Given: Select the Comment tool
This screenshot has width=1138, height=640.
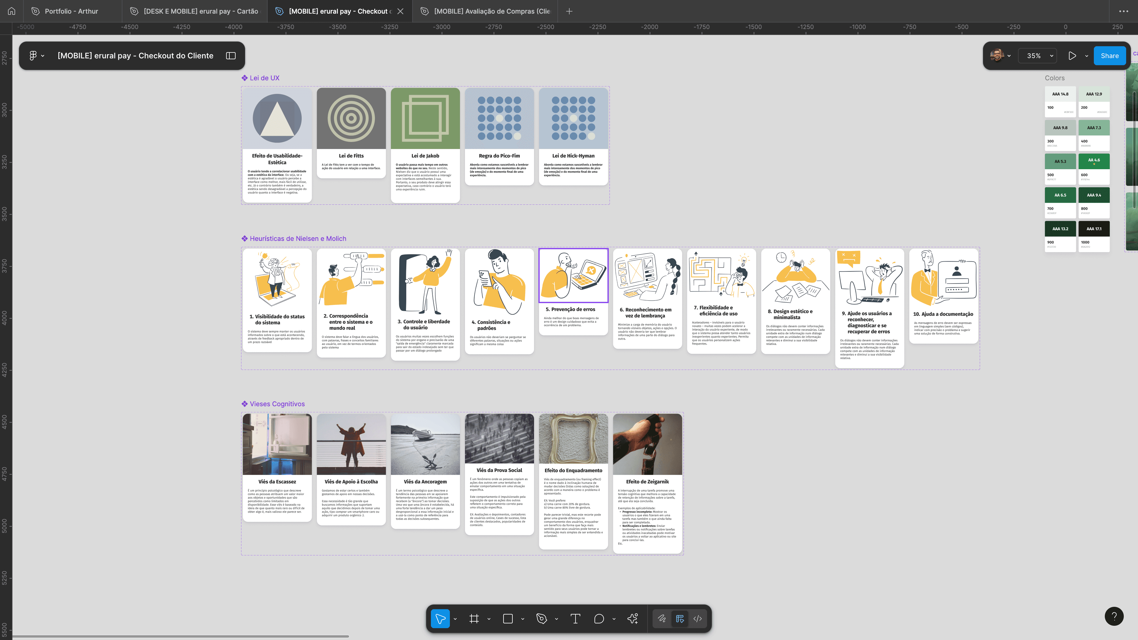Looking at the screenshot, I should [599, 618].
